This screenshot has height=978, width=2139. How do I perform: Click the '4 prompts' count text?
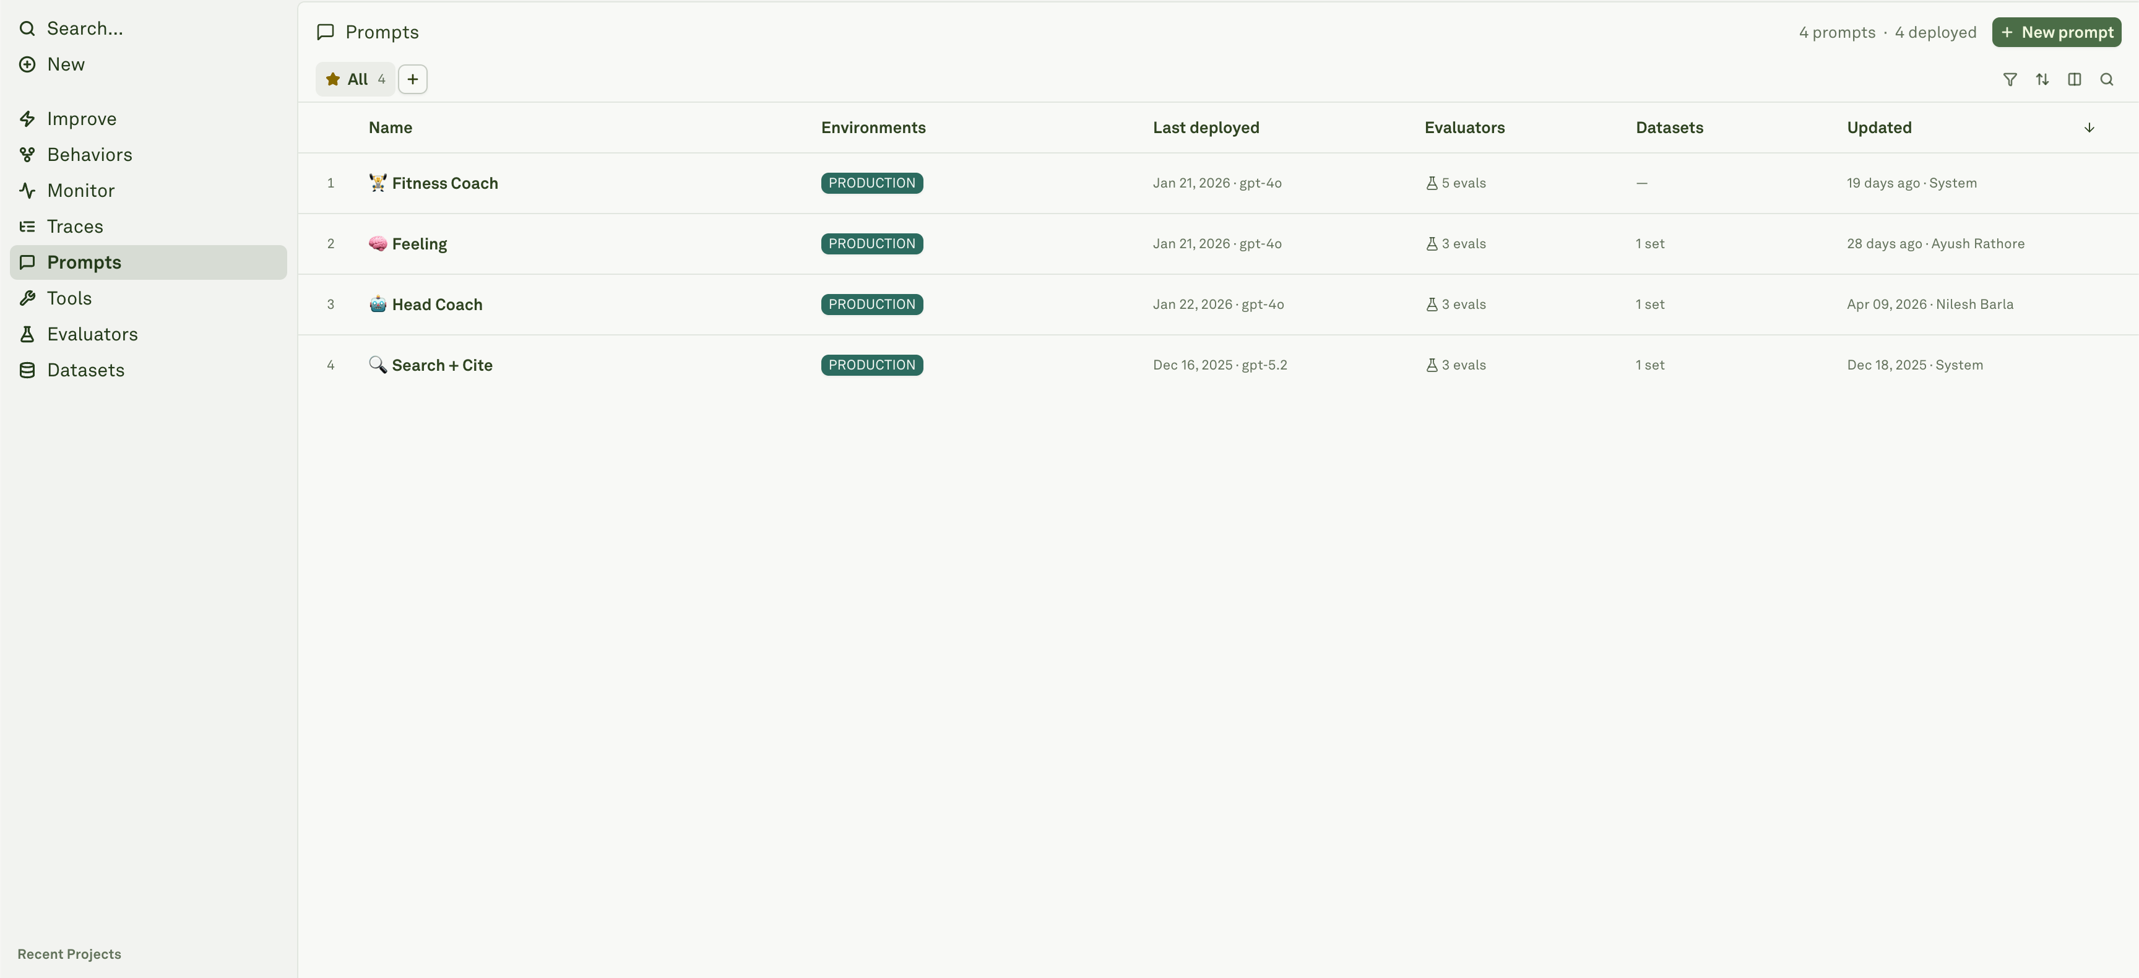pos(1837,32)
